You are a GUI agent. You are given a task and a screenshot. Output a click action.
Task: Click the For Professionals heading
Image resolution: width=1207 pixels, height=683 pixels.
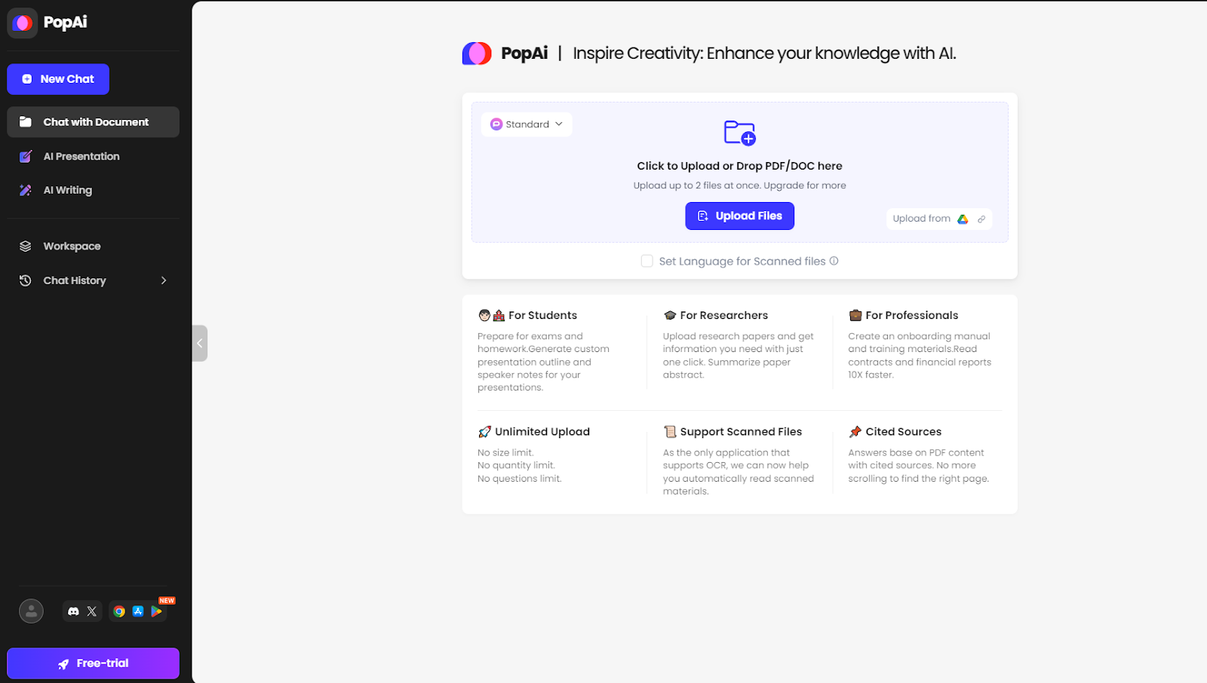click(x=911, y=315)
